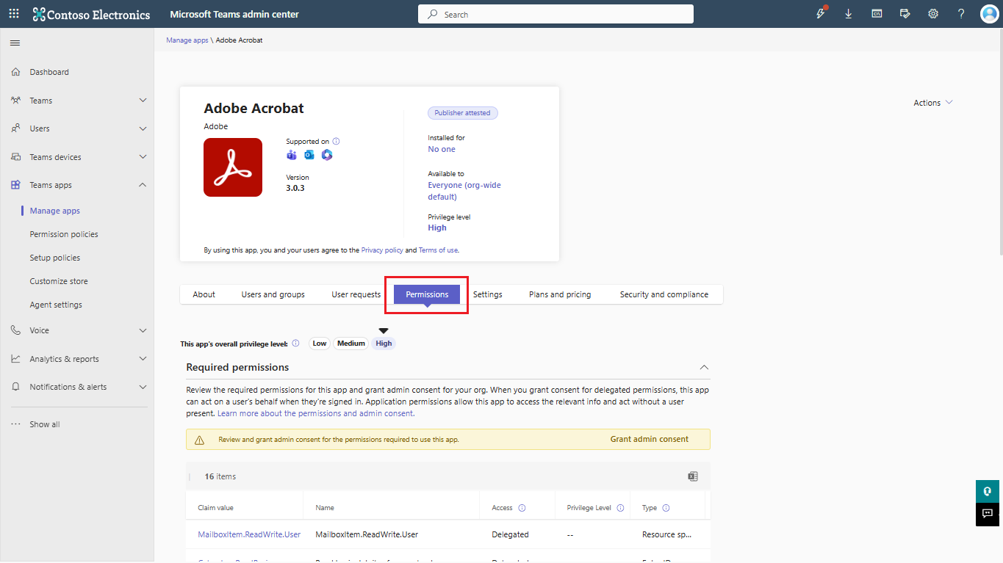Click the No one installed-for link
Image resolution: width=1003 pixels, height=563 pixels.
[442, 149]
